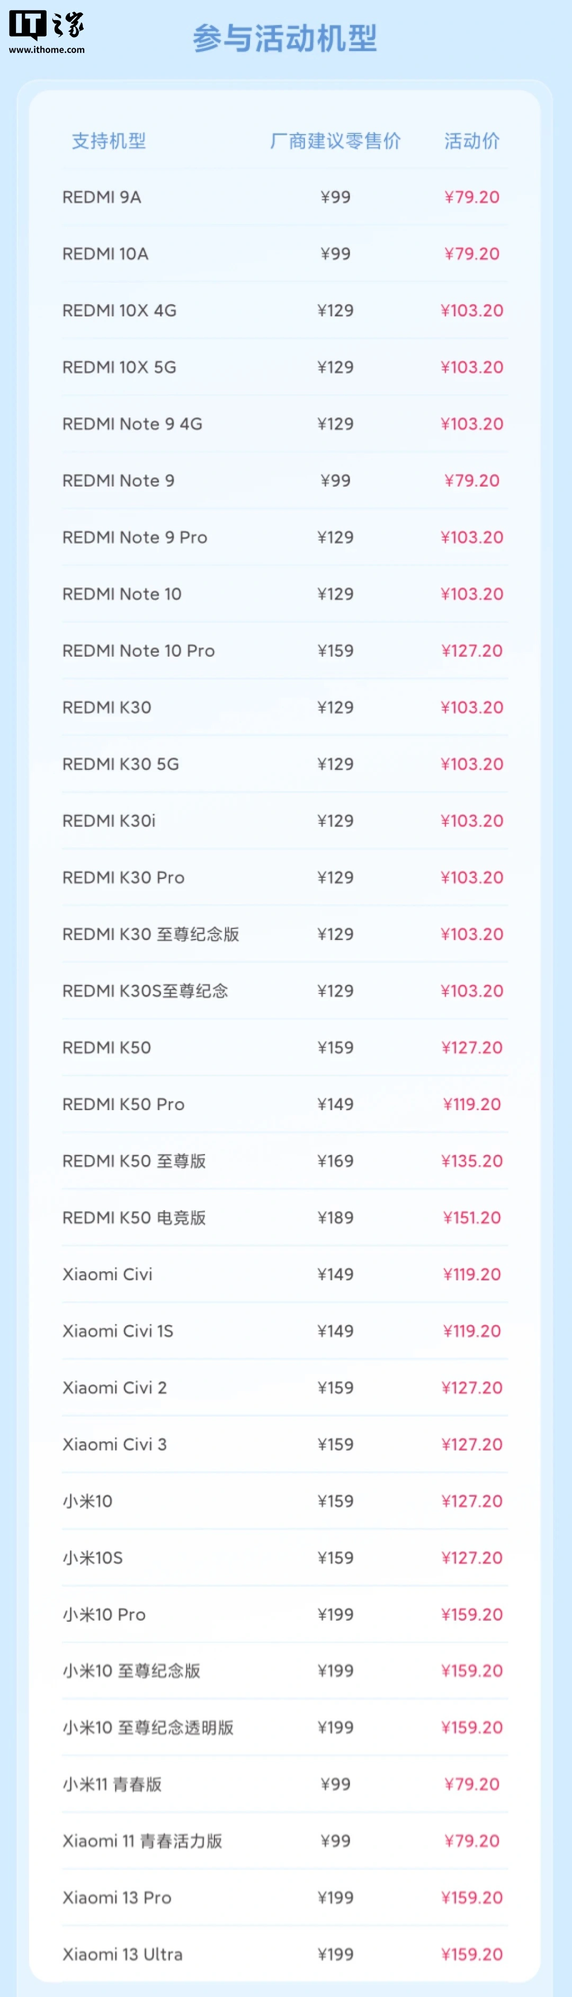The image size is (572, 1997).
Task: Select 小米10 至尊纪念透明版 entry
Action: (x=148, y=1727)
